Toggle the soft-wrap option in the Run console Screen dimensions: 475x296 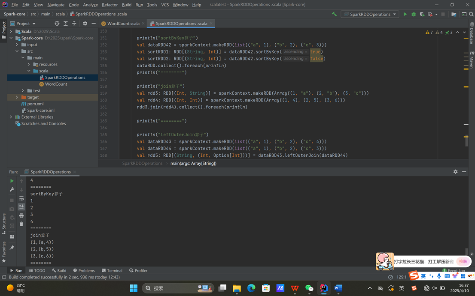point(21,198)
